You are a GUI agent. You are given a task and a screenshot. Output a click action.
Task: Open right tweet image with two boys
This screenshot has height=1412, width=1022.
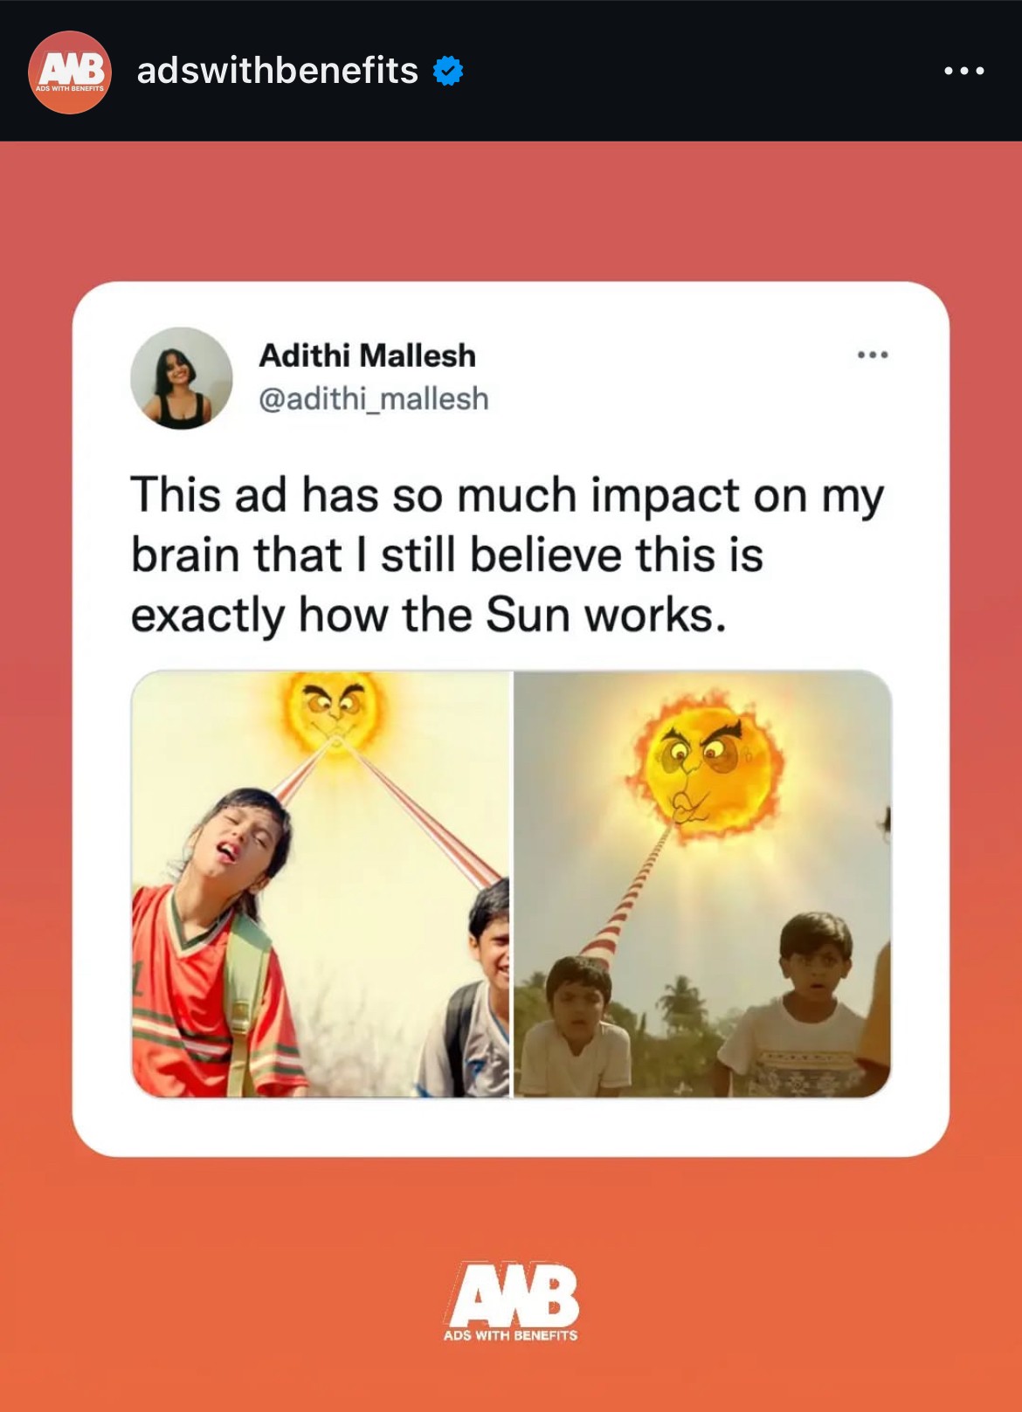tap(702, 884)
